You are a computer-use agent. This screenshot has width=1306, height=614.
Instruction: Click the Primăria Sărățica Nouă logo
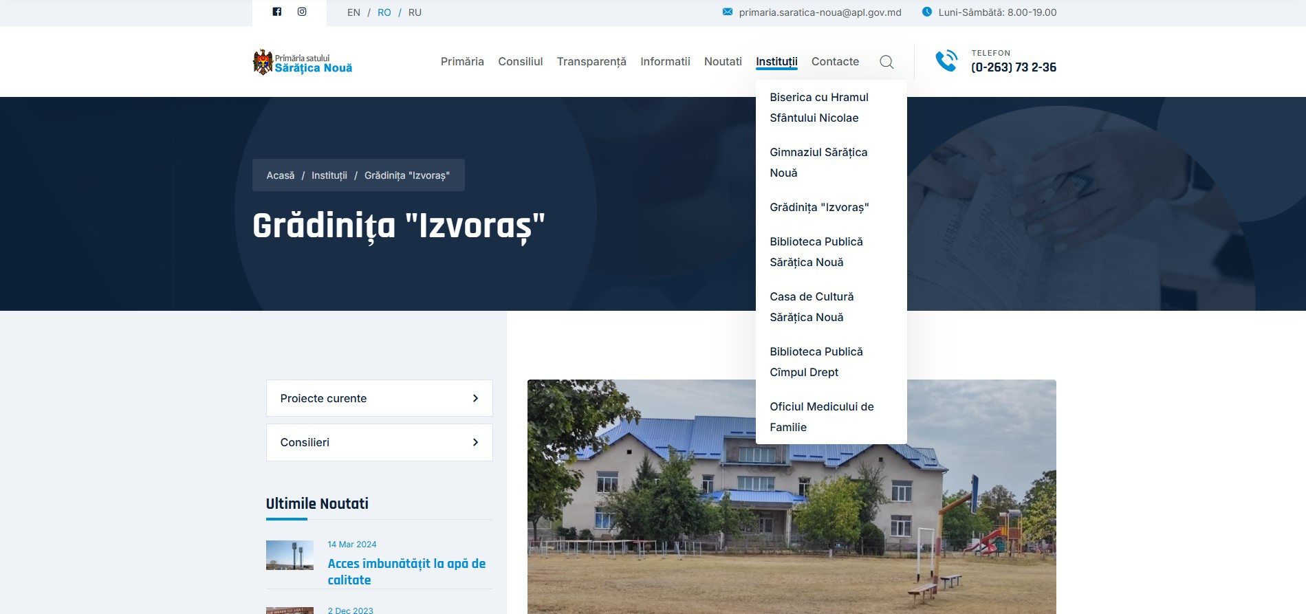tap(303, 63)
